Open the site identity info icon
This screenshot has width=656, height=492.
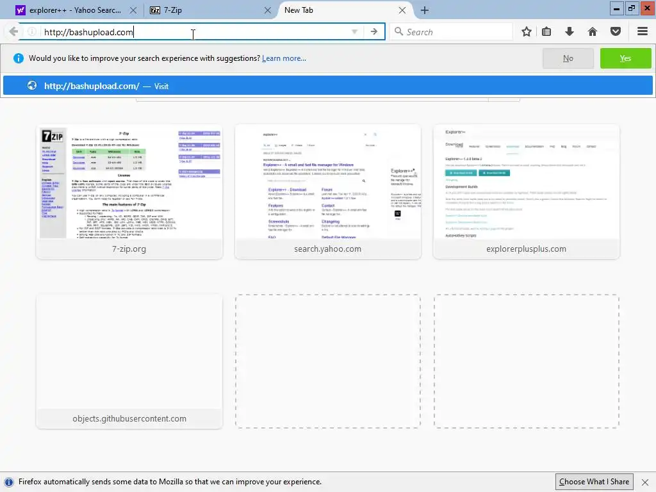(32, 32)
